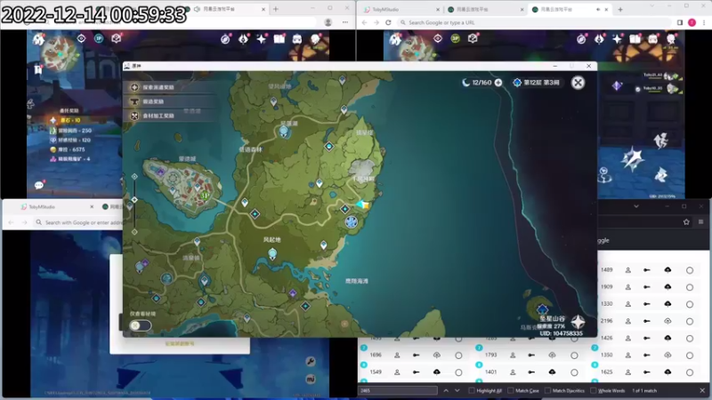This screenshot has width=712, height=400.
Task: Select the radio circle in row 1489
Action: point(689,270)
